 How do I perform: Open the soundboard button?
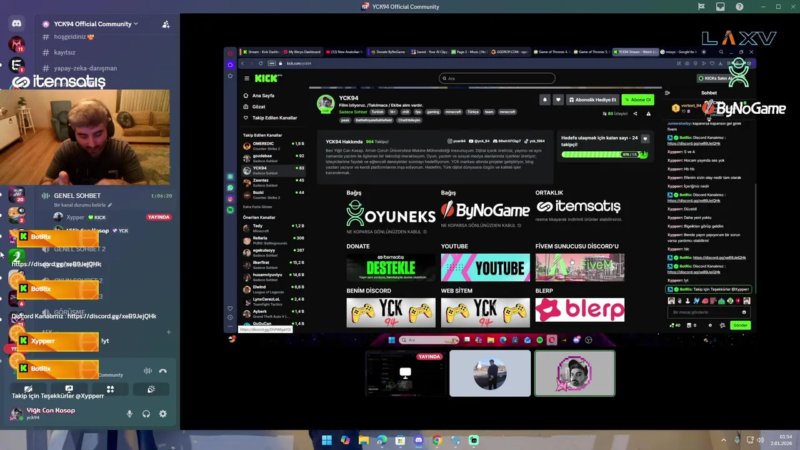coord(151,389)
